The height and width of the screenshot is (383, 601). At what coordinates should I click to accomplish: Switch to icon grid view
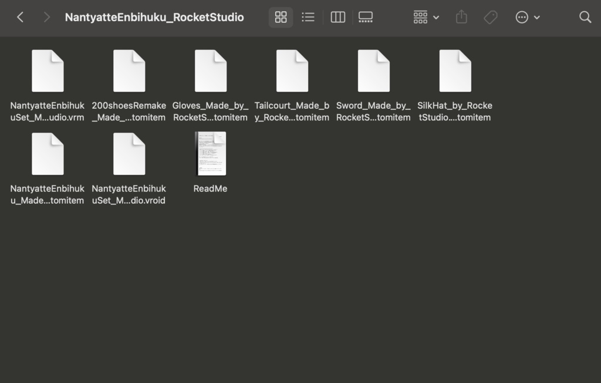point(281,17)
